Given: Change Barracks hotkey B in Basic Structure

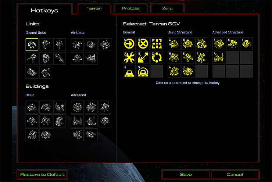Looking at the screenshot, I should coord(174,57).
